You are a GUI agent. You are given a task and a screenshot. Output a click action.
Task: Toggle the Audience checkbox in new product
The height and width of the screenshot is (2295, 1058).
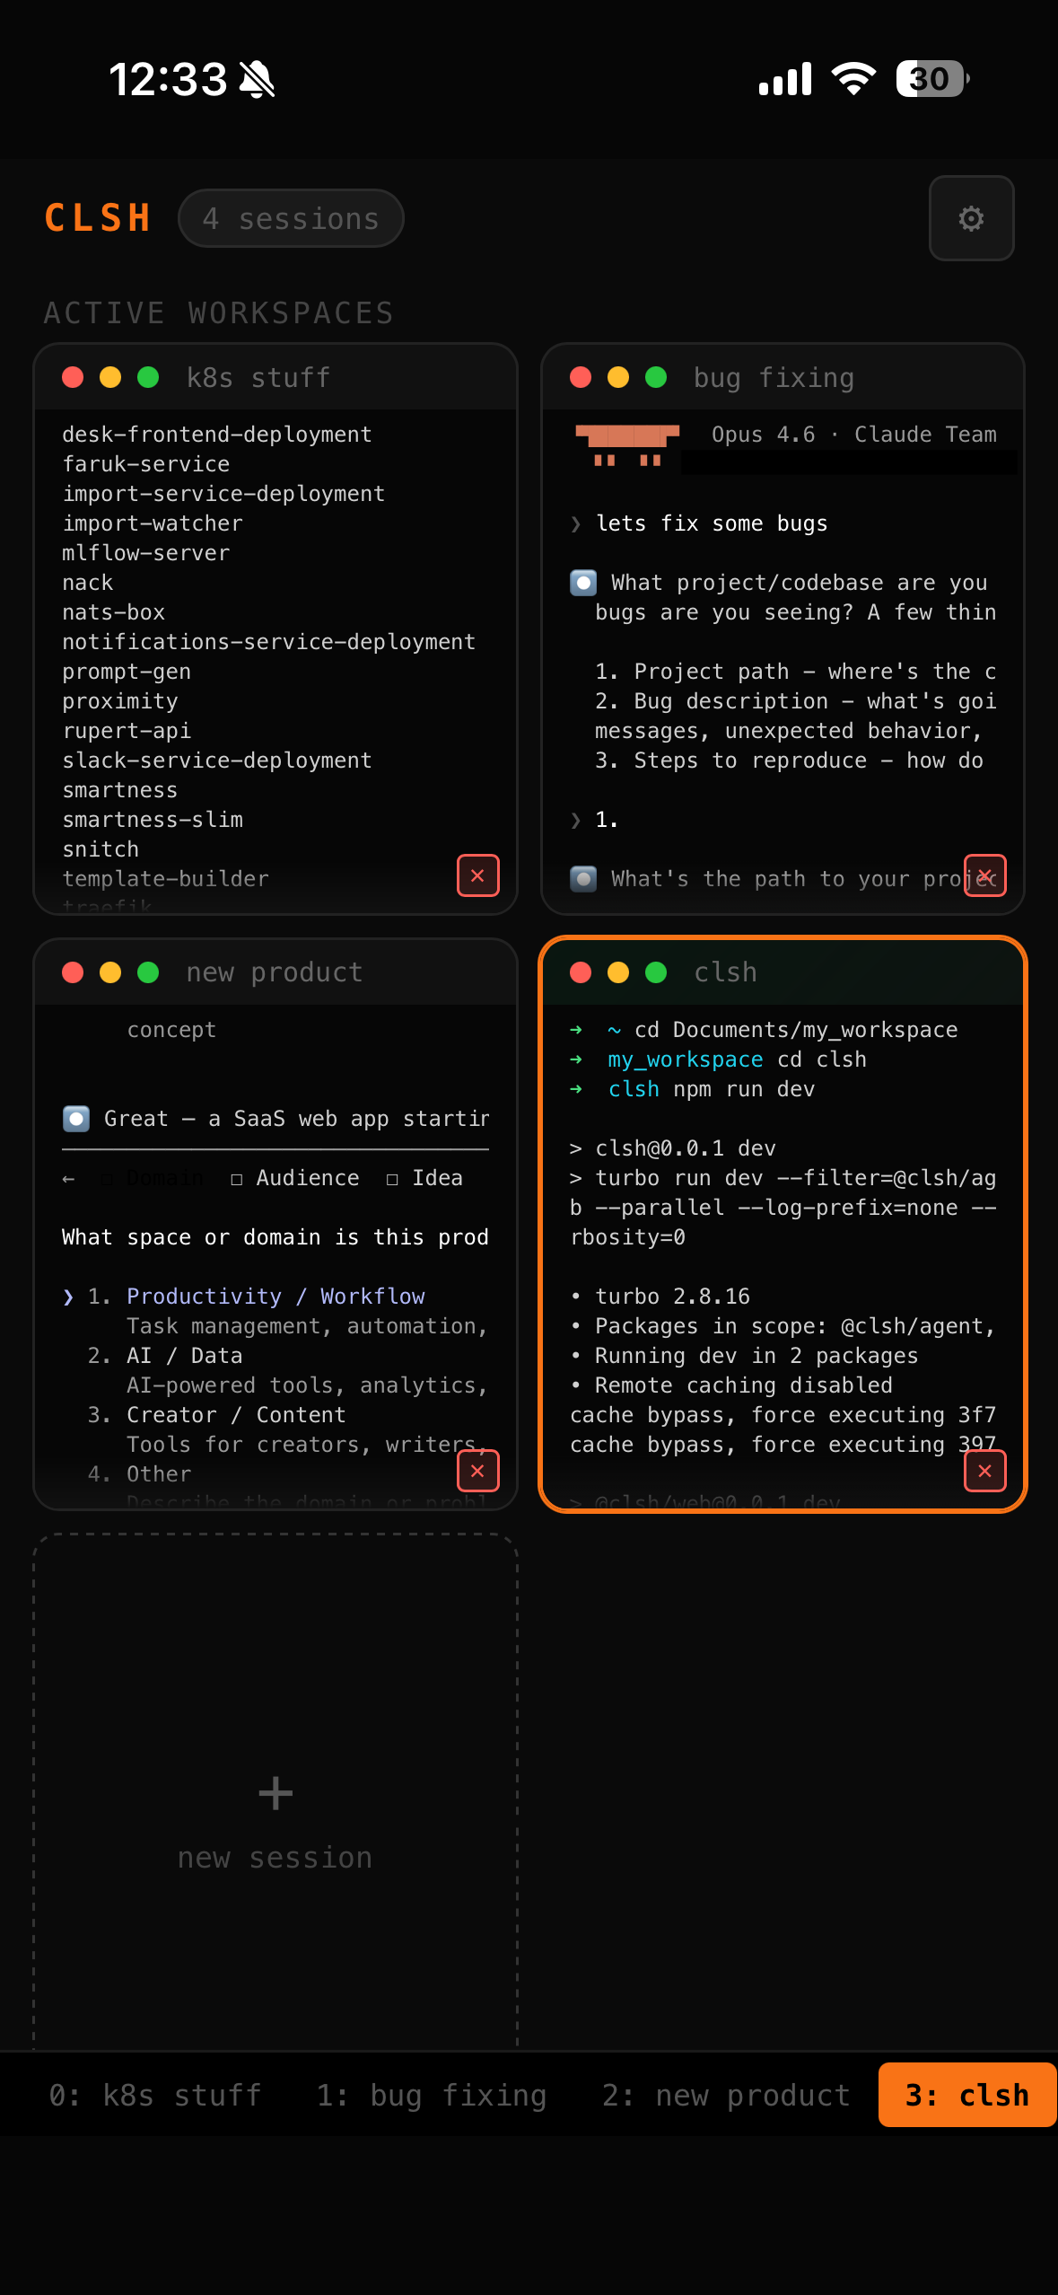coord(237,1179)
